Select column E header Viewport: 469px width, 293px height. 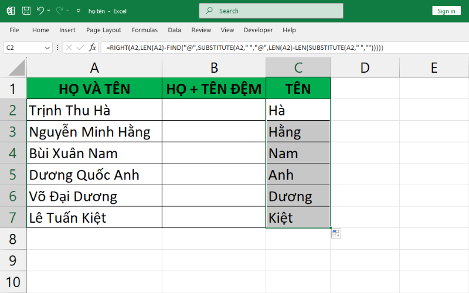pos(434,68)
